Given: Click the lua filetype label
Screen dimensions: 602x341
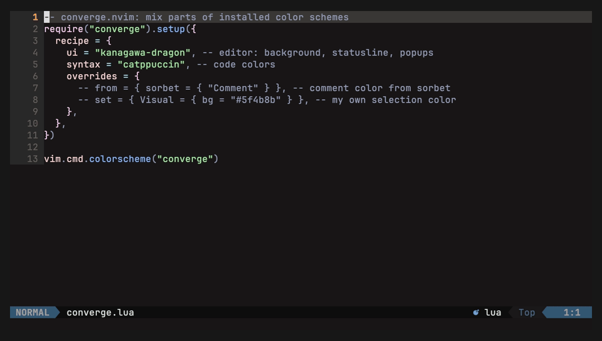Looking at the screenshot, I should click(x=493, y=312).
